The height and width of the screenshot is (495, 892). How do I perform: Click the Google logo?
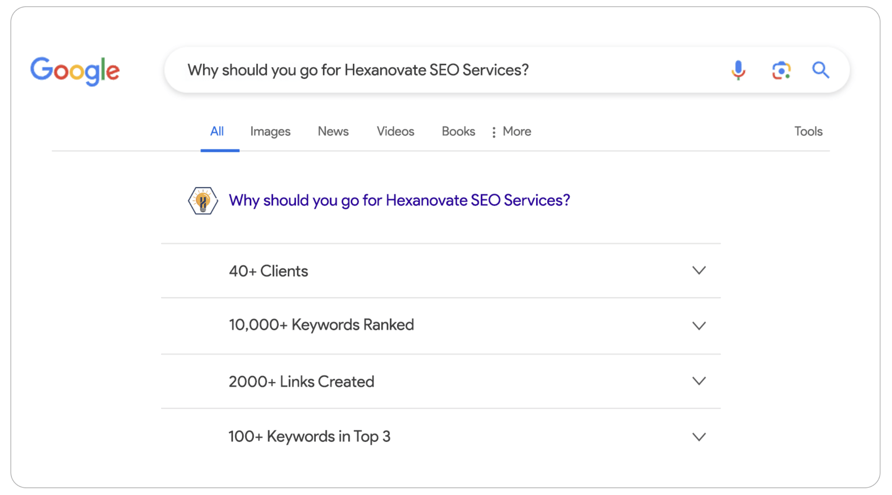click(75, 71)
